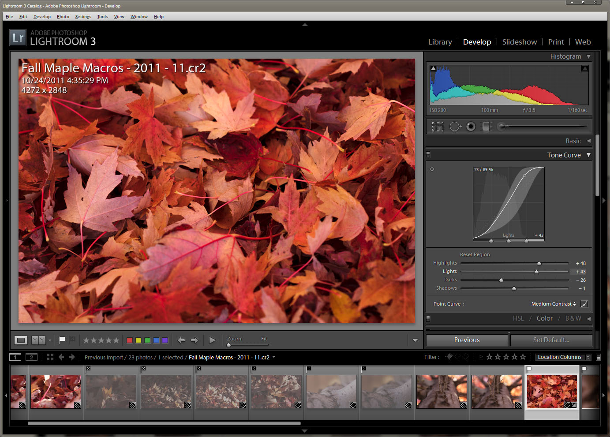
Task: Select B & W in the panel header
Action: pyautogui.click(x=573, y=318)
